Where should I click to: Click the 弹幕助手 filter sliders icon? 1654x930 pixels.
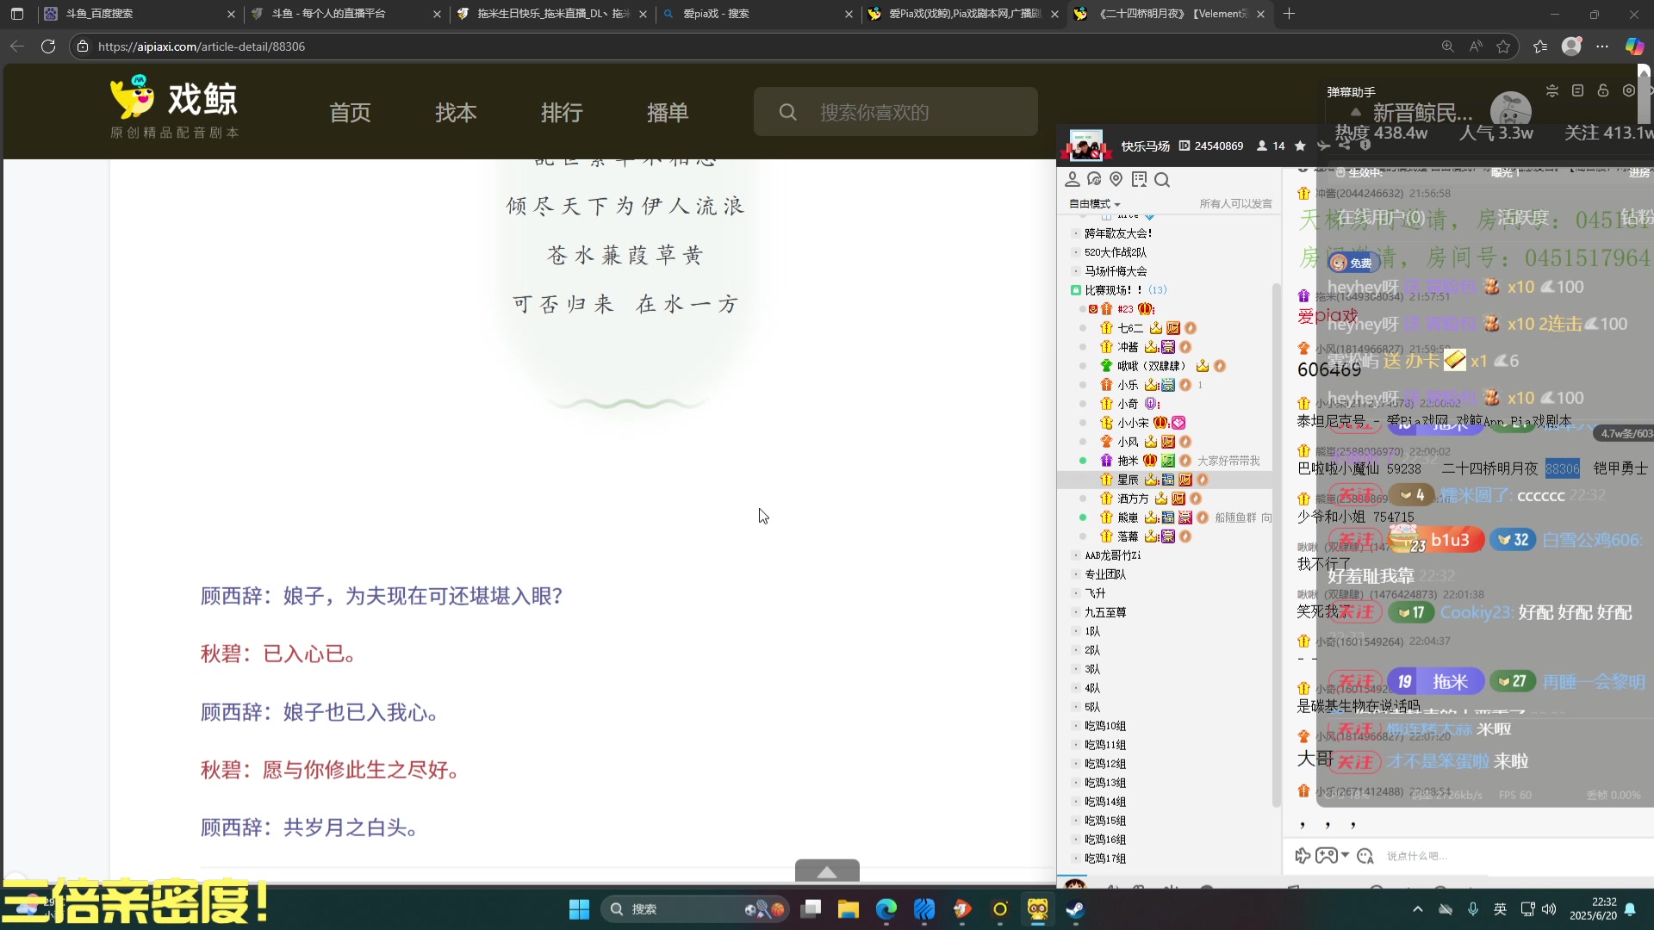pos(1552,90)
